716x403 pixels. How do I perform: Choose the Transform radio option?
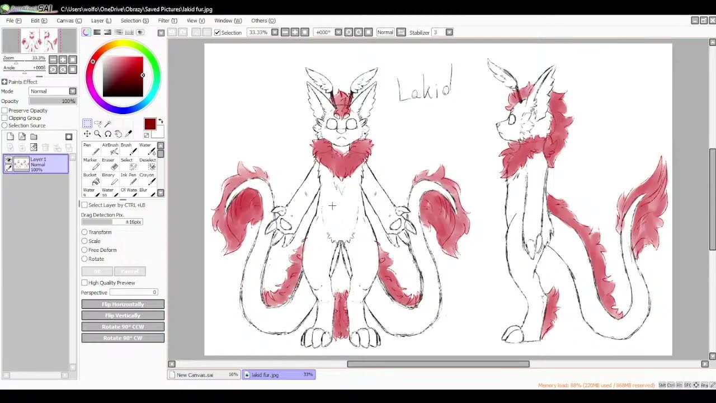point(84,232)
